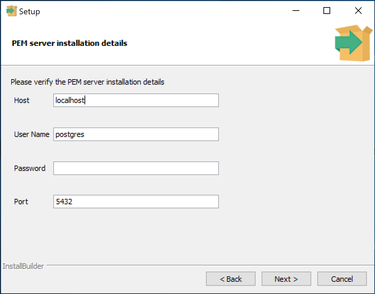
Task: Click the package arrow logo in header
Action: pos(354,43)
